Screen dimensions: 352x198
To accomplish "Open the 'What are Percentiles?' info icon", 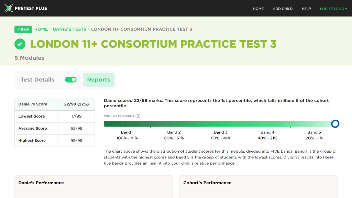I will tap(138, 116).
